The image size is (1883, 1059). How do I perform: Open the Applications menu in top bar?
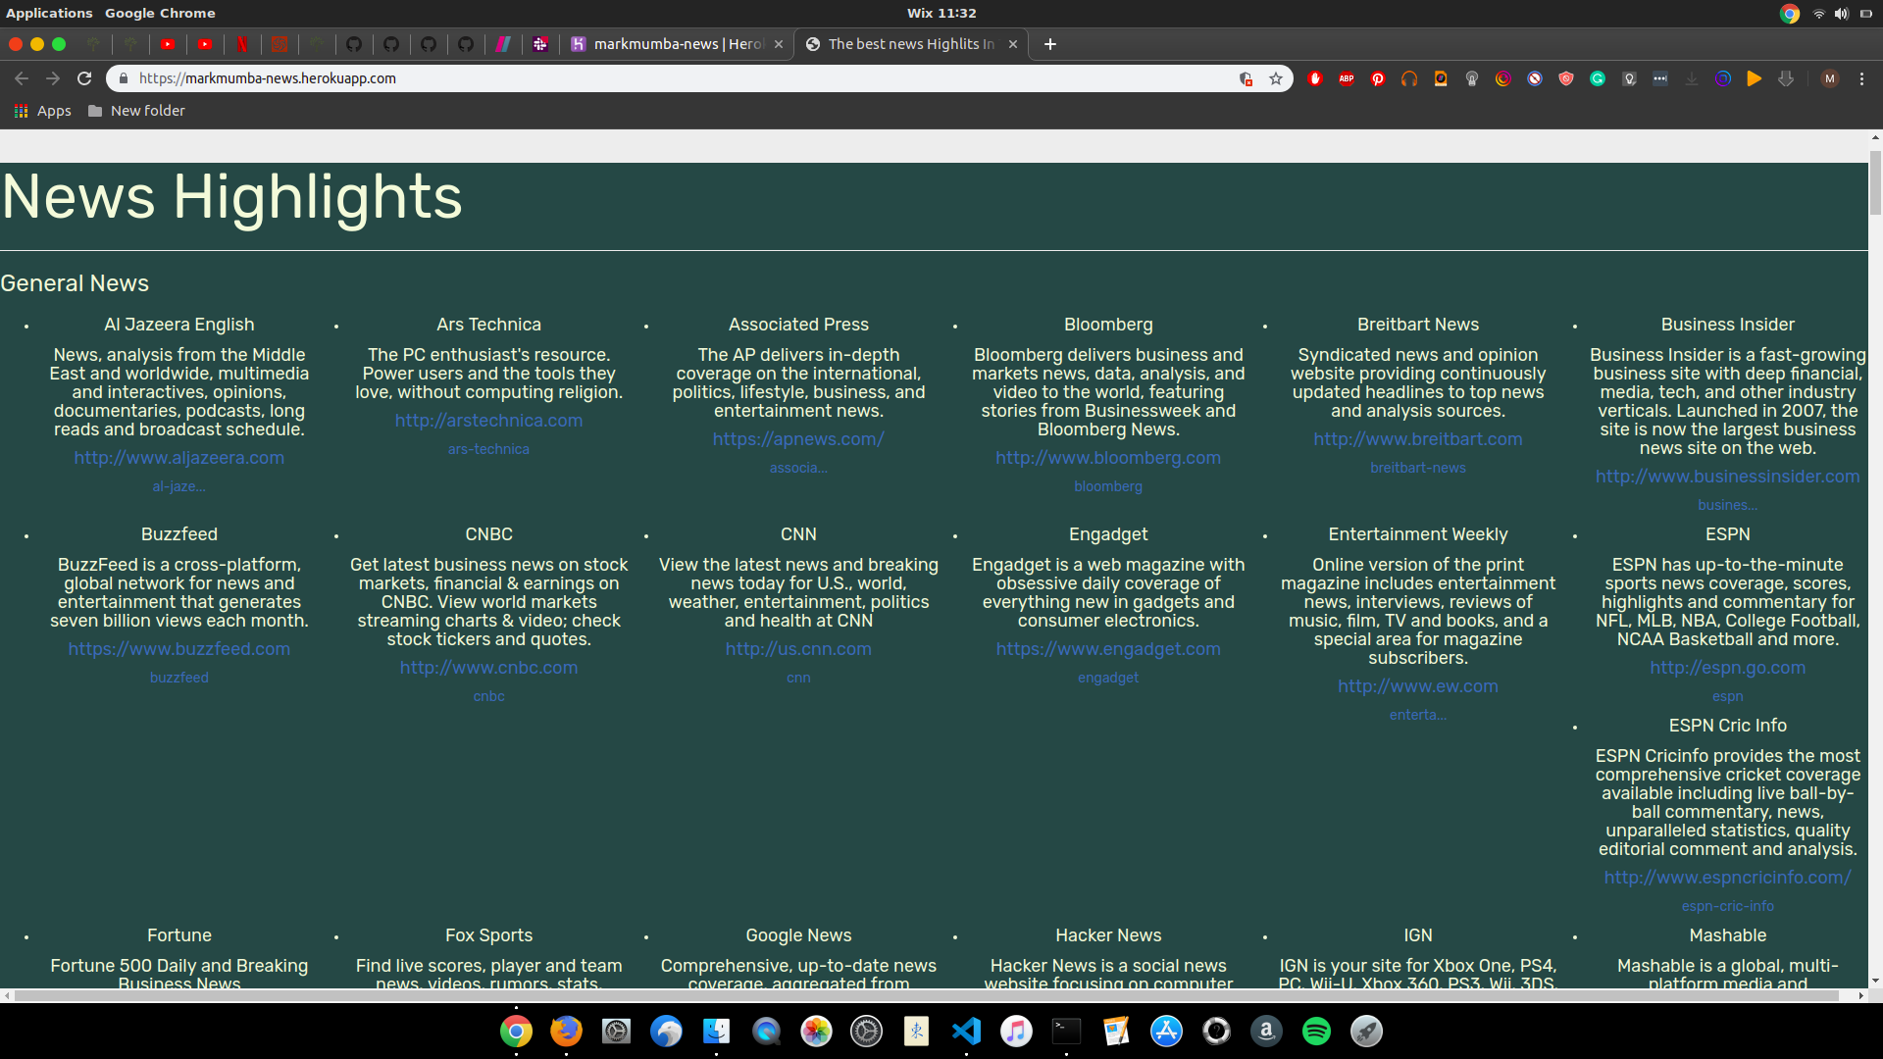click(49, 13)
